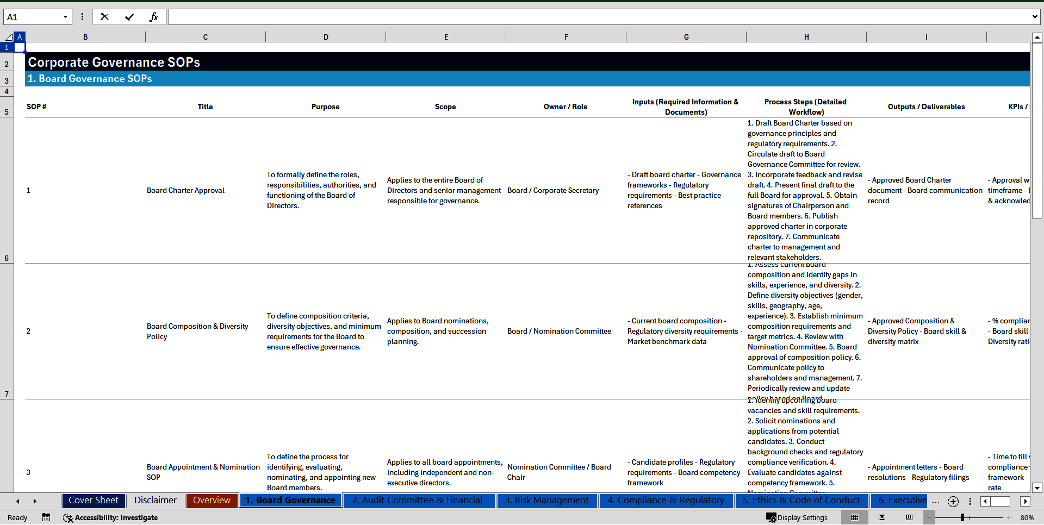1044x525 pixels.
Task: Click the vertical scrollbar down arrow
Action: [1037, 487]
